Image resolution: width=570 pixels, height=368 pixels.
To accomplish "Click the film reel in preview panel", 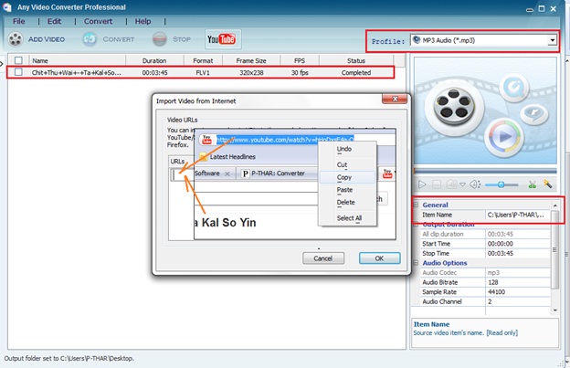I will pos(454,106).
